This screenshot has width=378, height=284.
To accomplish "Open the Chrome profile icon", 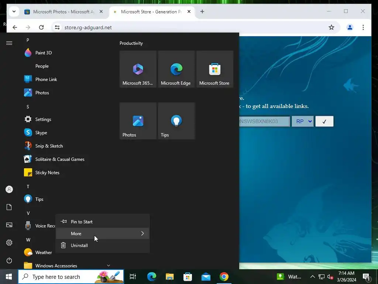I will pyautogui.click(x=350, y=27).
